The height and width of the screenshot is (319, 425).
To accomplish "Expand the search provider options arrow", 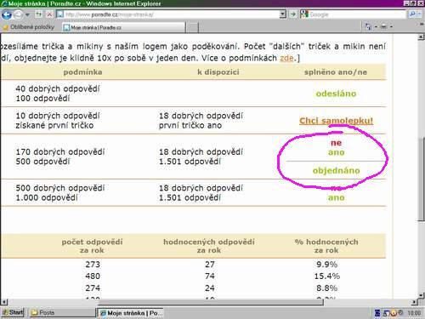I will 420,14.
